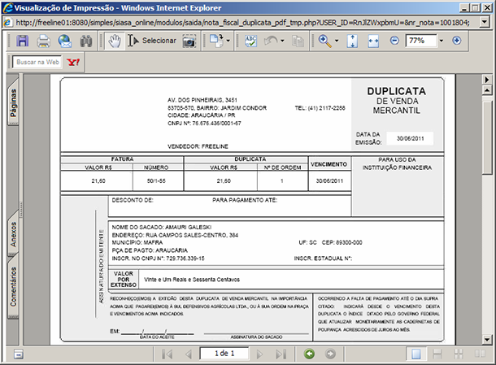Click the Save a copy icon
Viewport: 496px width, 365px height.
(x=23, y=41)
